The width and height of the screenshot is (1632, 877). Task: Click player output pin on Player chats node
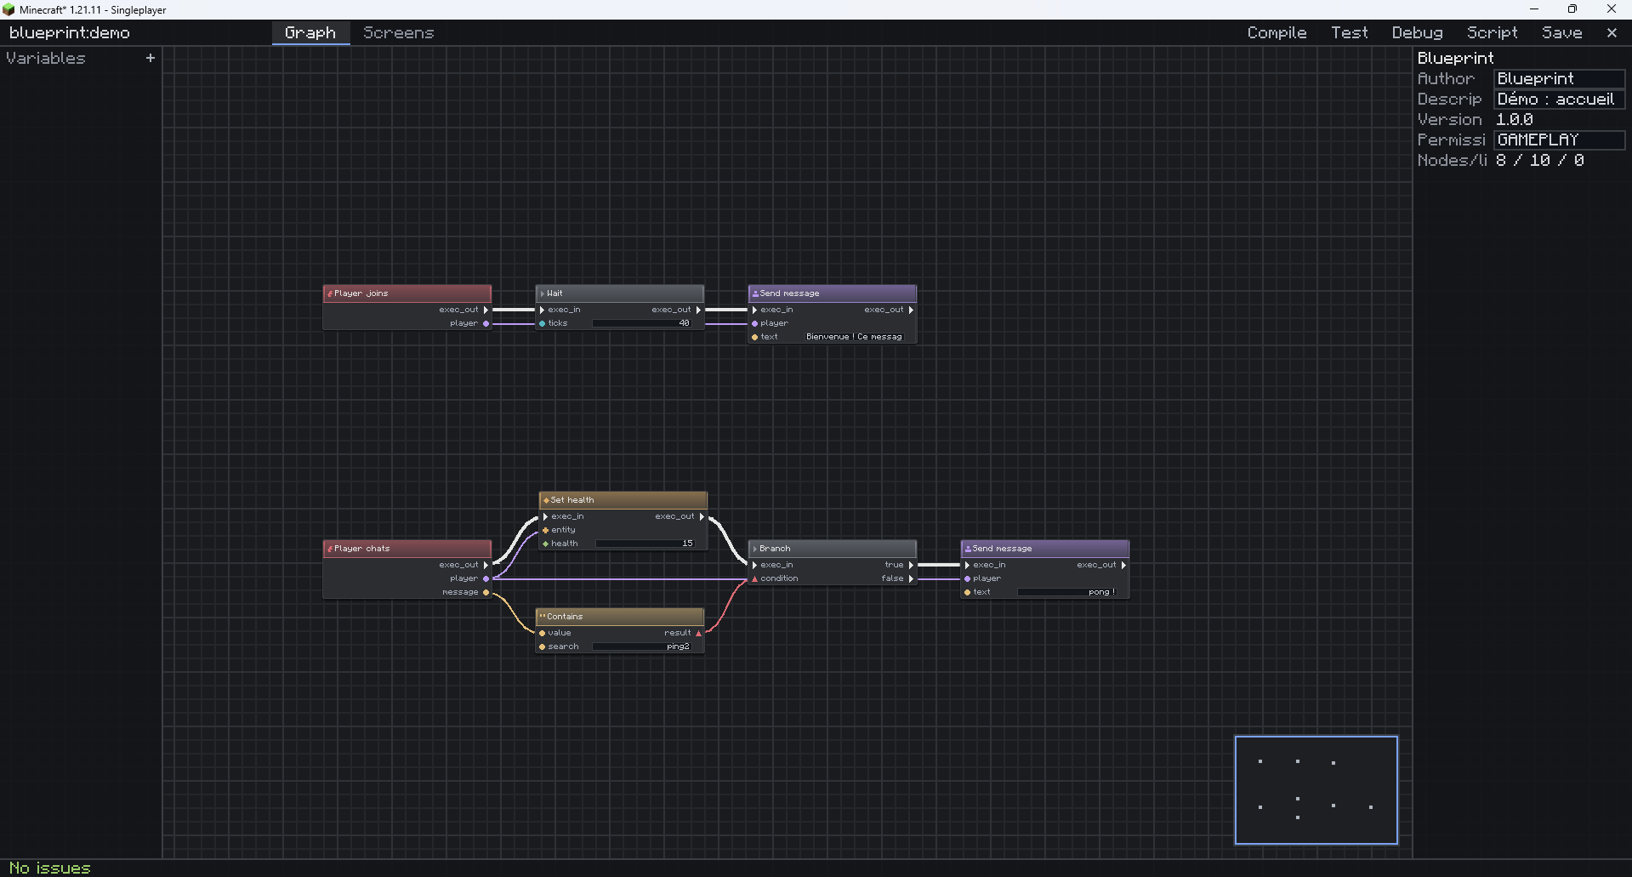tap(486, 578)
